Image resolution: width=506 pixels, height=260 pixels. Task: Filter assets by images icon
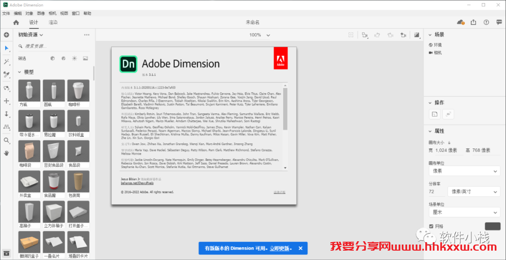pyautogui.click(x=85, y=59)
